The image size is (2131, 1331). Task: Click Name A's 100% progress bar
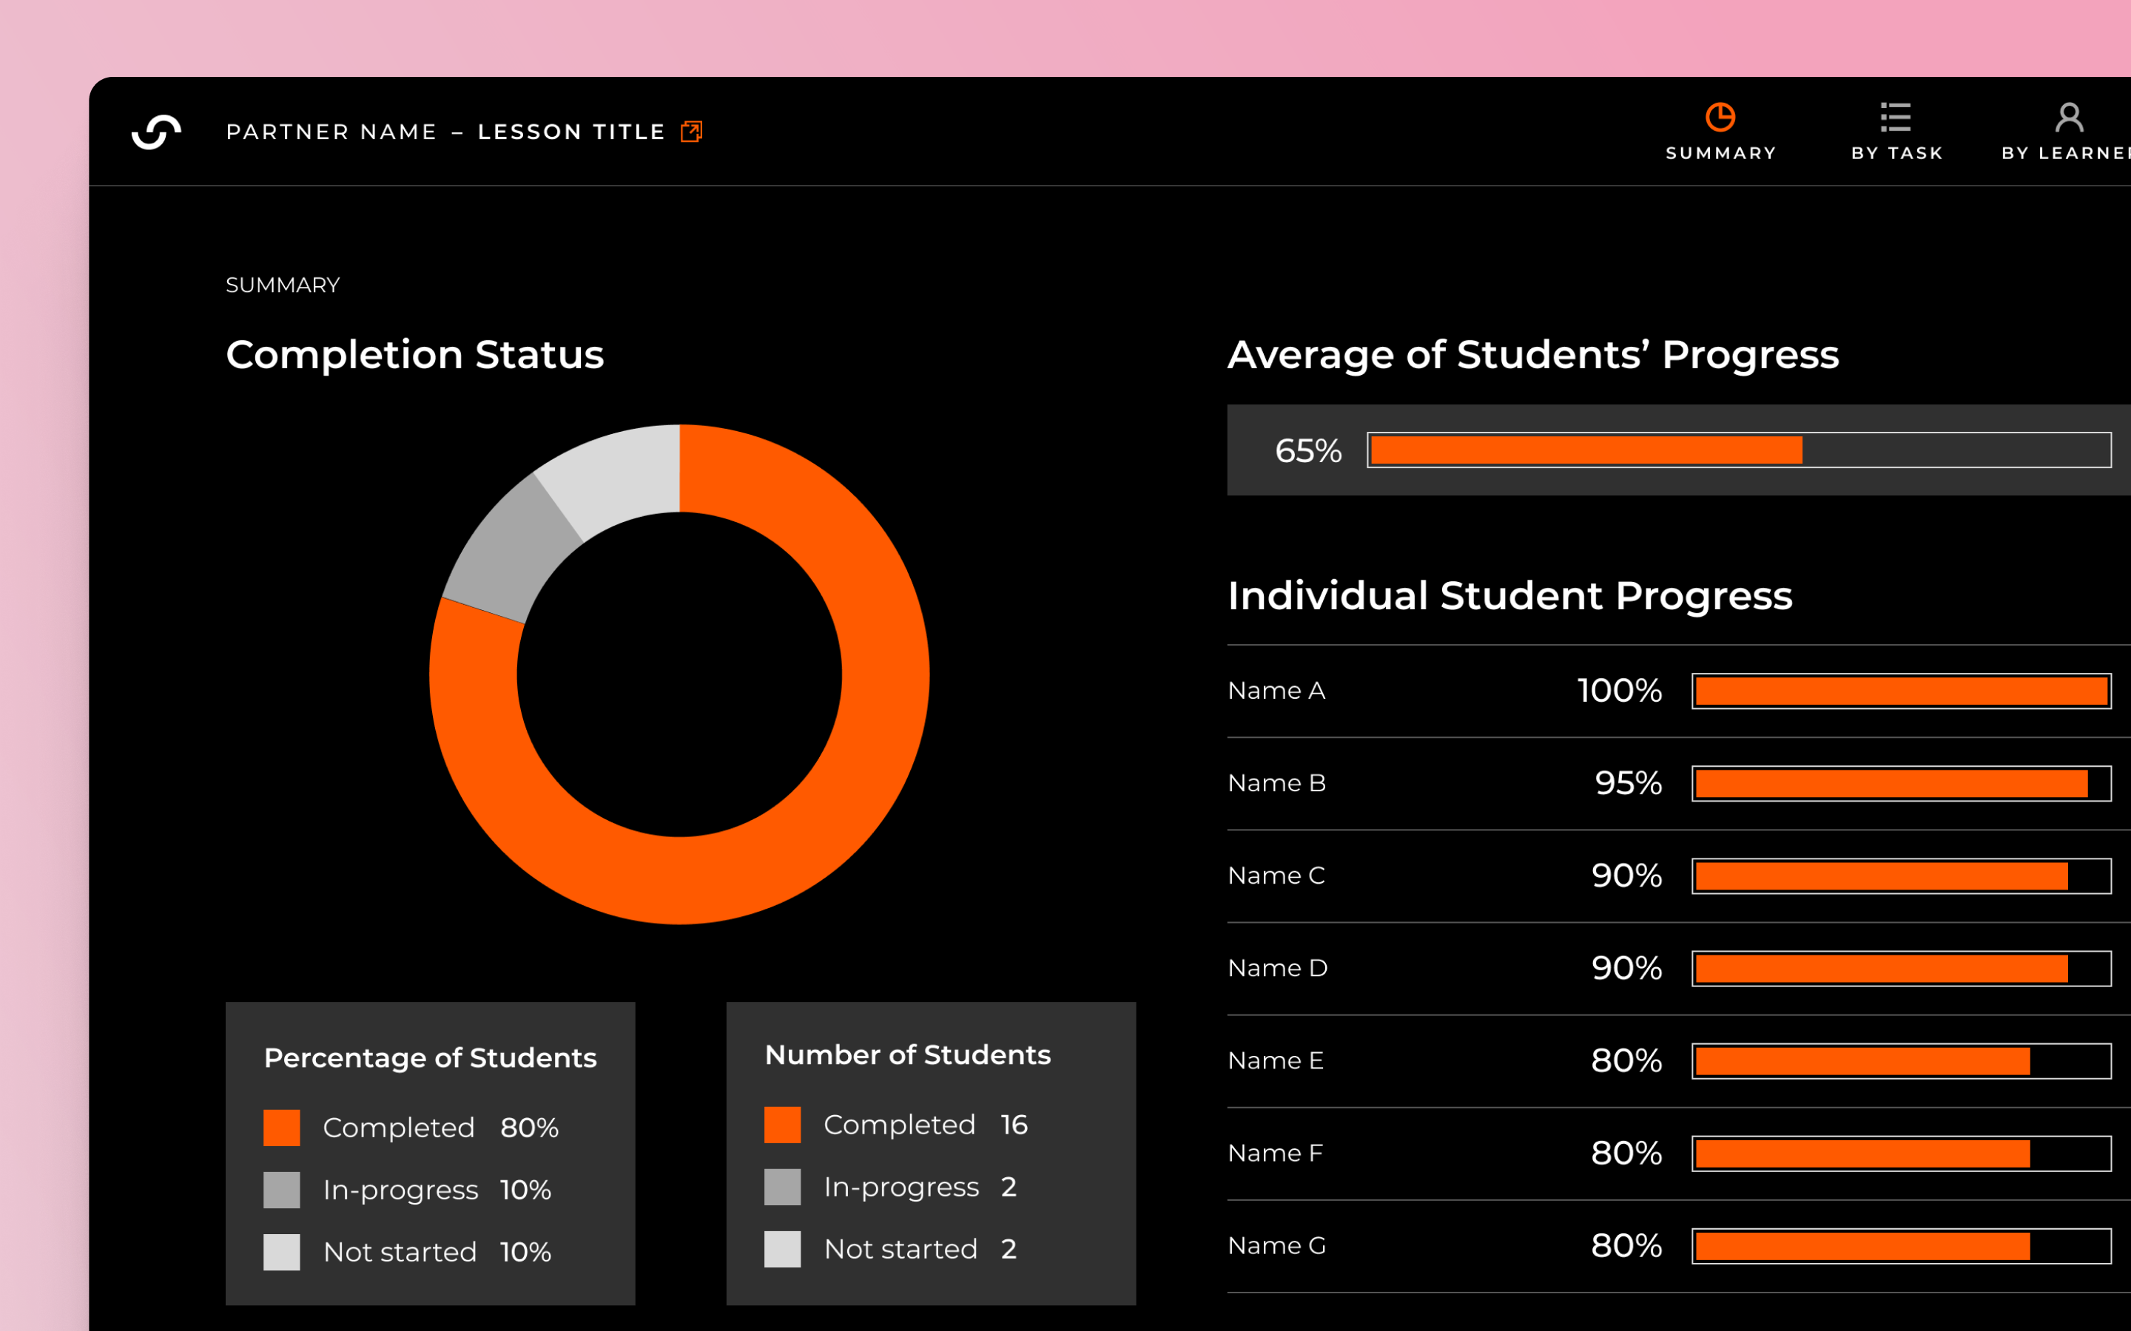pos(1901,691)
